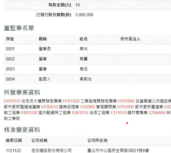The height and width of the screenshot is (153, 171).
Task: Click the H701020 business code
Action: (71, 101)
